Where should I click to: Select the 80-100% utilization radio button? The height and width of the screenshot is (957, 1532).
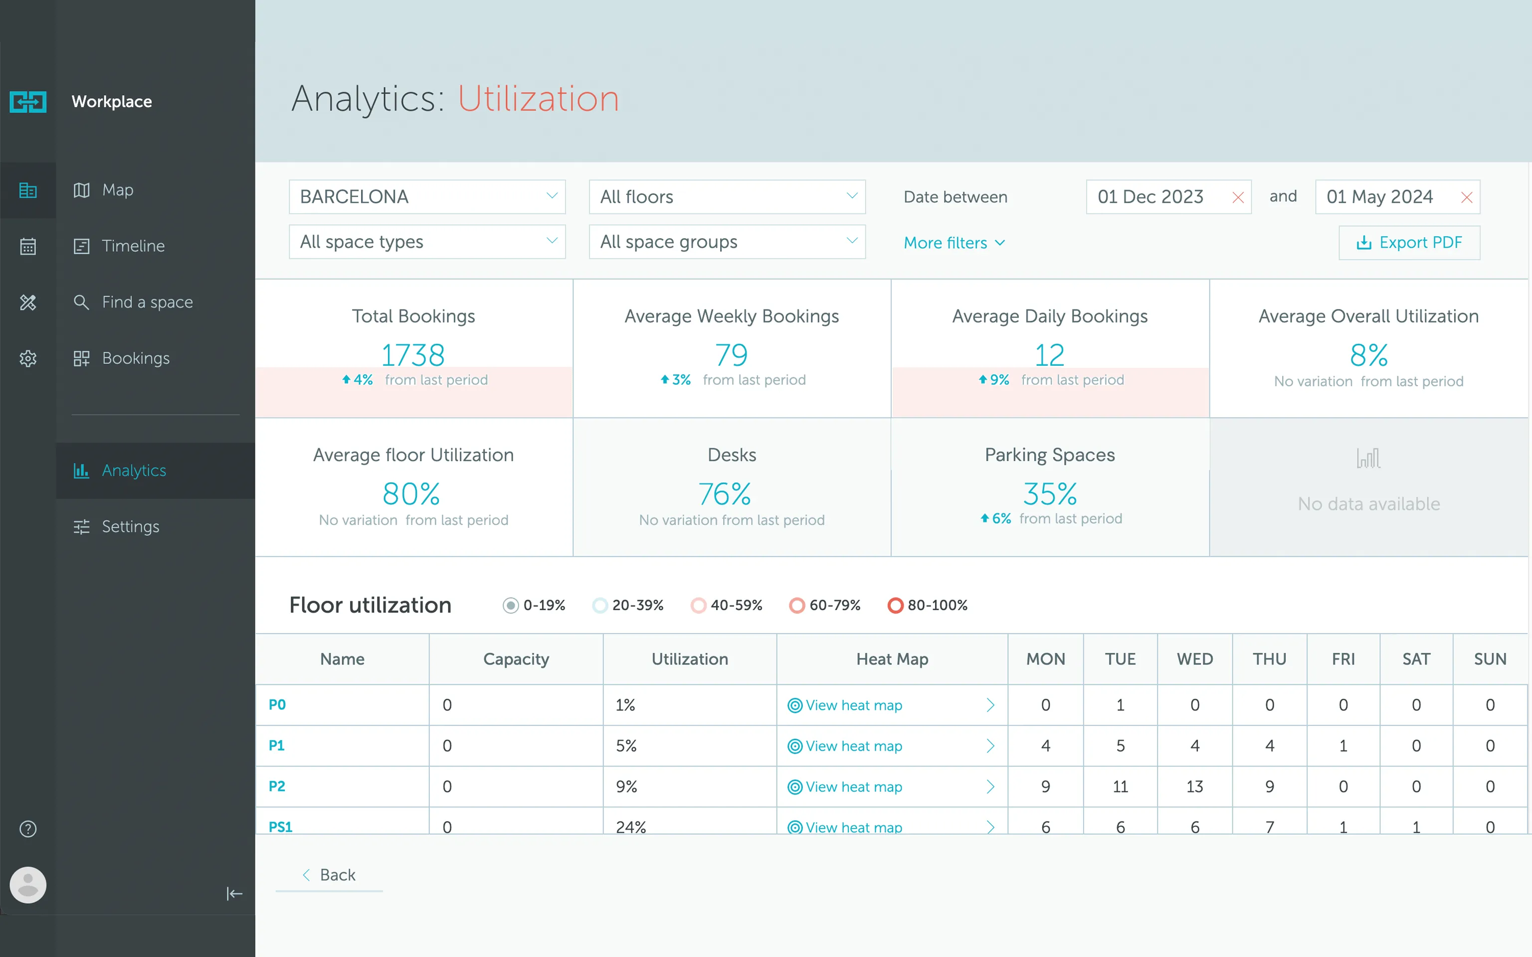(895, 605)
